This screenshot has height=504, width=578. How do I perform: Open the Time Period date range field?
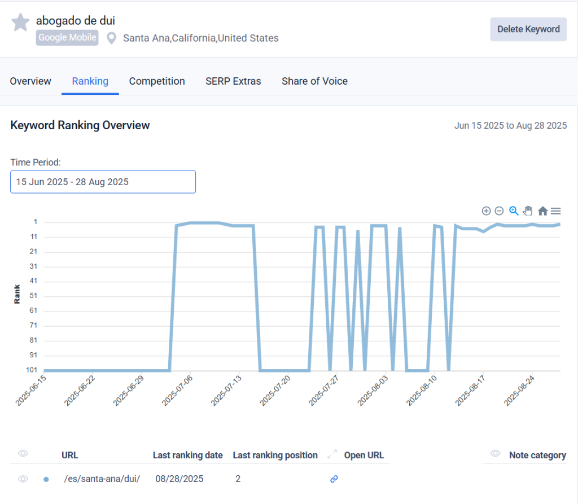pos(103,182)
